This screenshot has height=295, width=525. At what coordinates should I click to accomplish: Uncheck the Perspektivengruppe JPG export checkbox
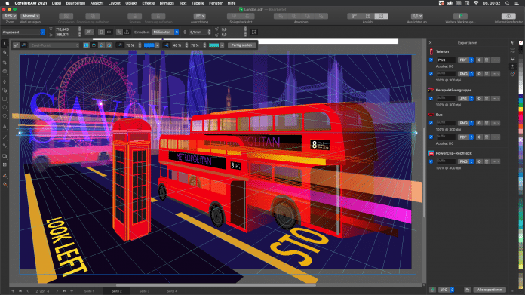431,98
